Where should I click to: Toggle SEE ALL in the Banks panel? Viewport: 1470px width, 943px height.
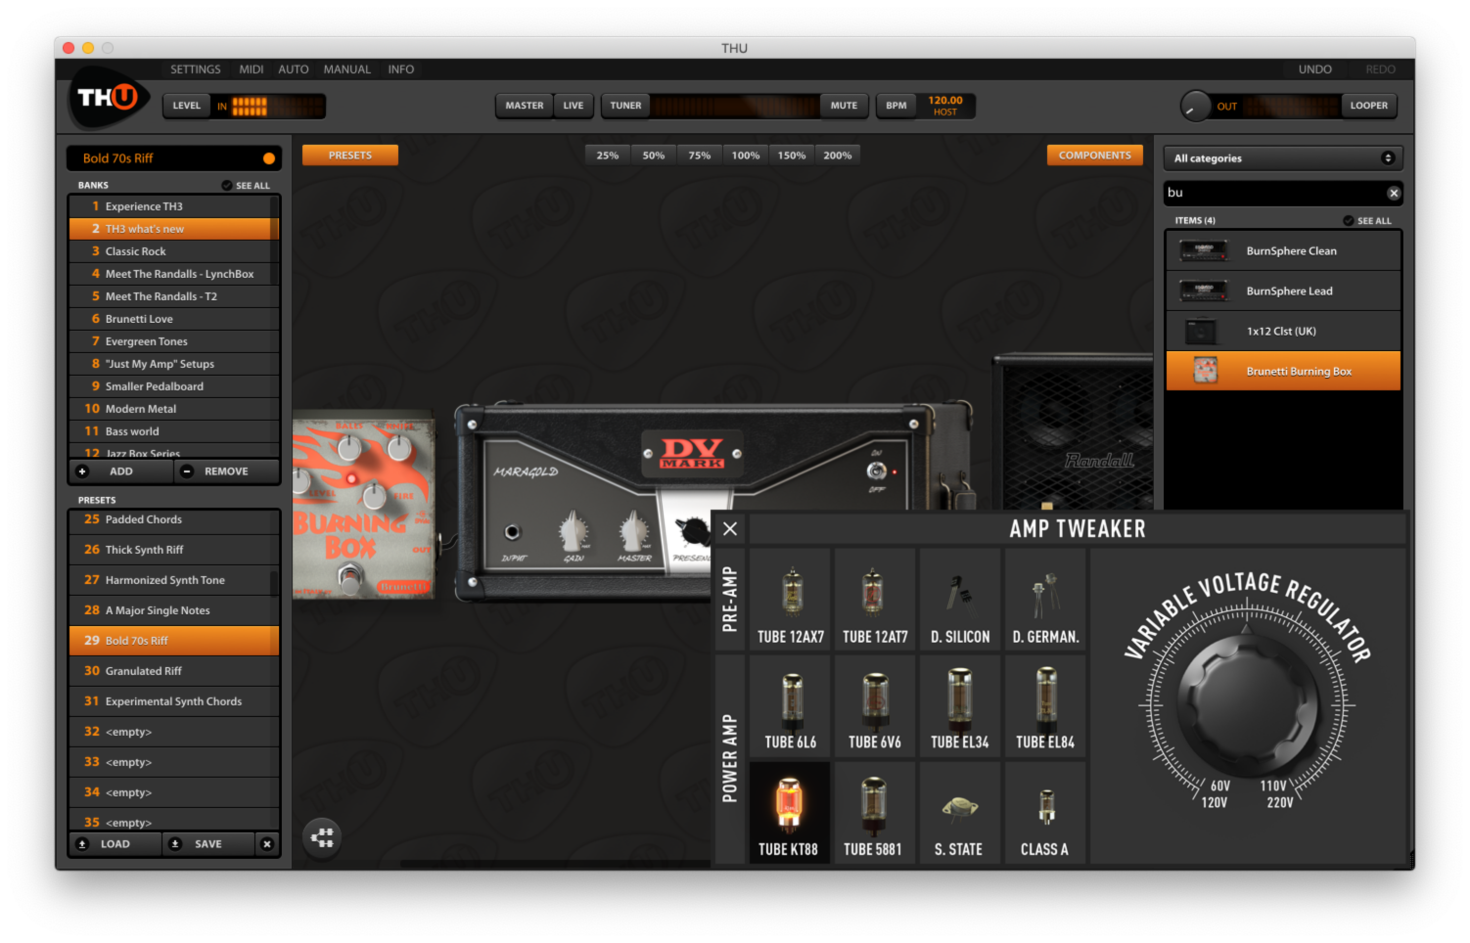click(245, 185)
